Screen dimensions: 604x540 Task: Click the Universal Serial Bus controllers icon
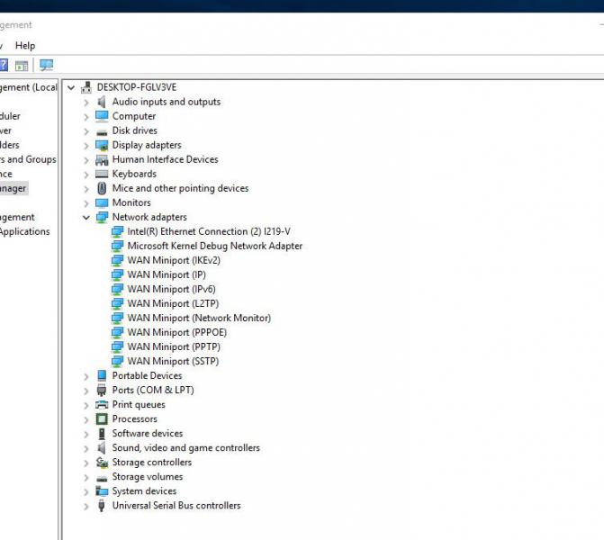(x=102, y=506)
